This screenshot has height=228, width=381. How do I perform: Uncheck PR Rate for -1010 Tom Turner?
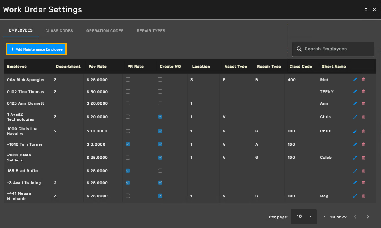click(x=128, y=144)
